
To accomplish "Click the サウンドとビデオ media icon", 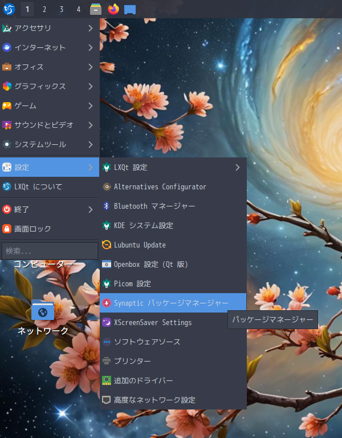I will coord(7,125).
